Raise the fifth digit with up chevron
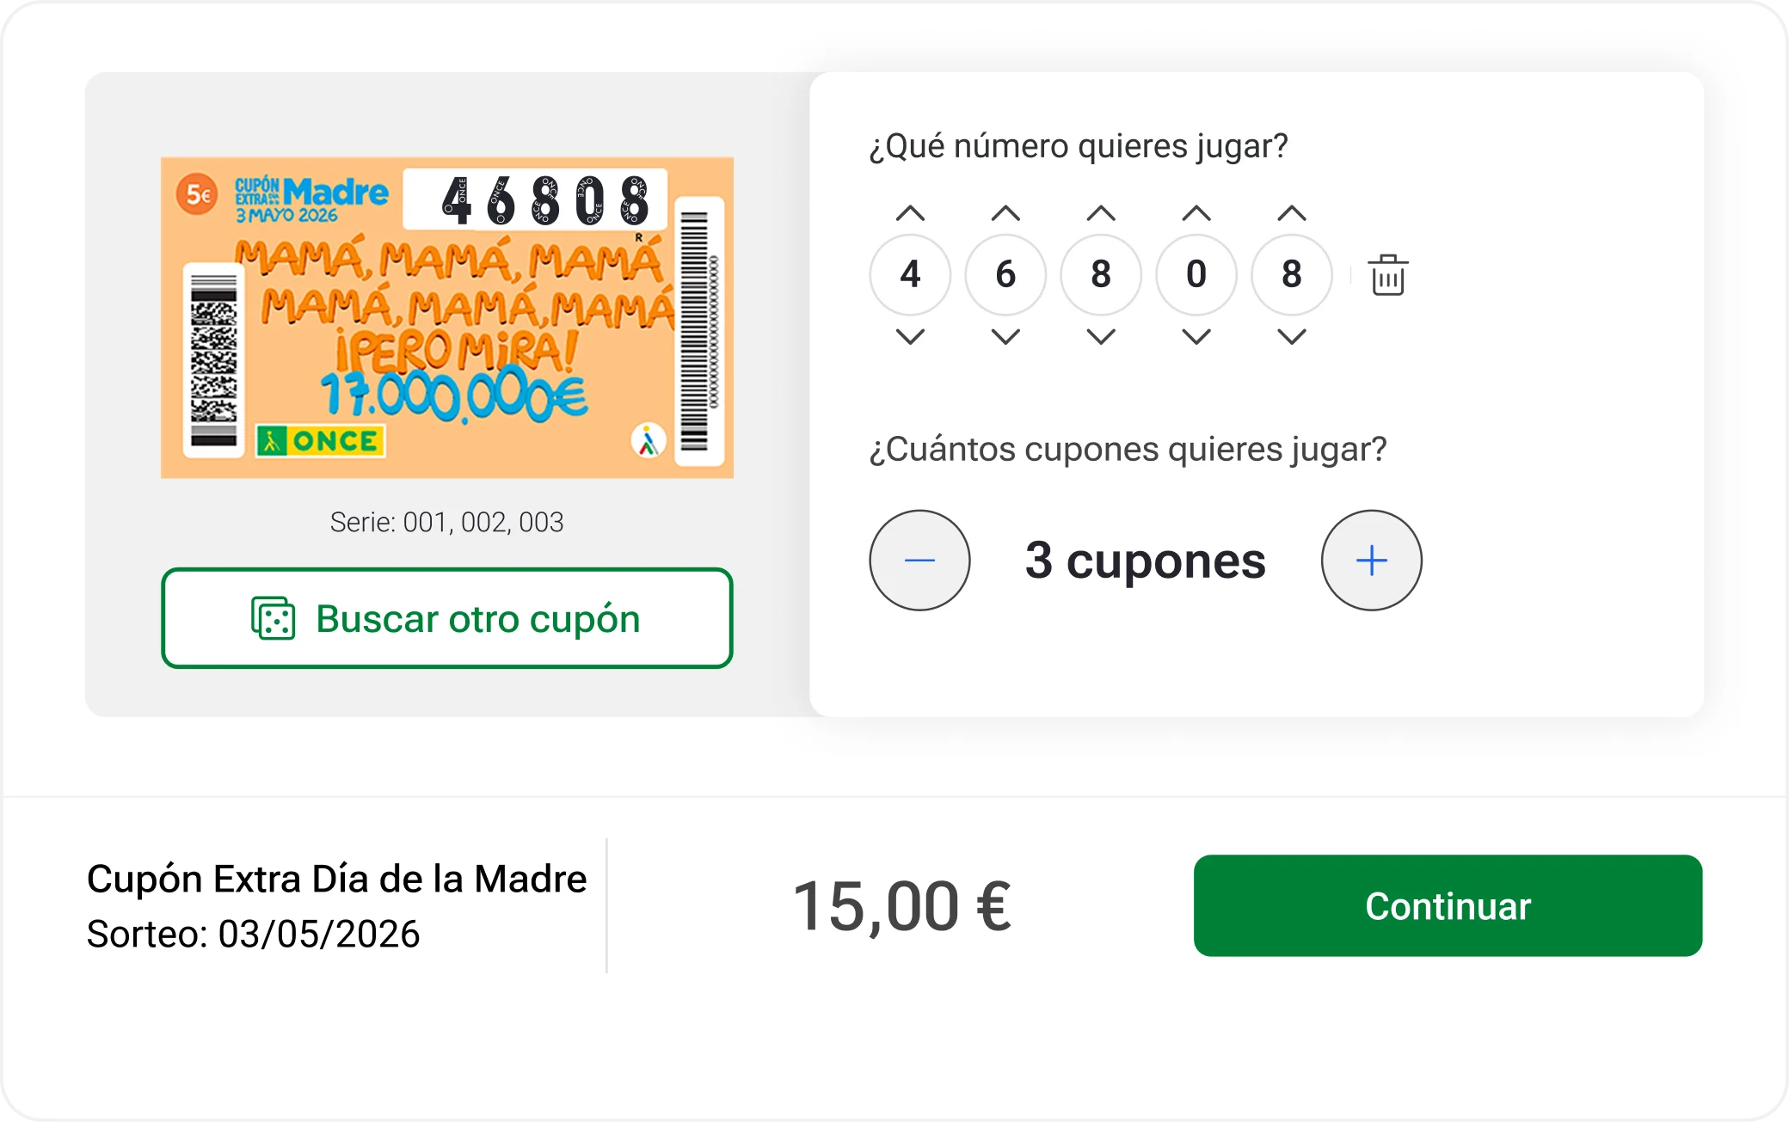Screen dimensions: 1789x1122 coord(1292,213)
